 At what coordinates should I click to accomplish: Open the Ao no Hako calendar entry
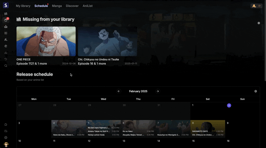(x=138, y=131)
